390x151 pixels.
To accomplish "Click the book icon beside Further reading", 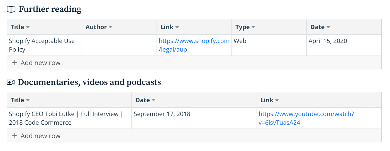I will click(x=11, y=9).
